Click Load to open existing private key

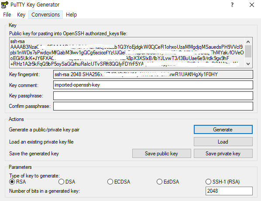click(x=223, y=142)
